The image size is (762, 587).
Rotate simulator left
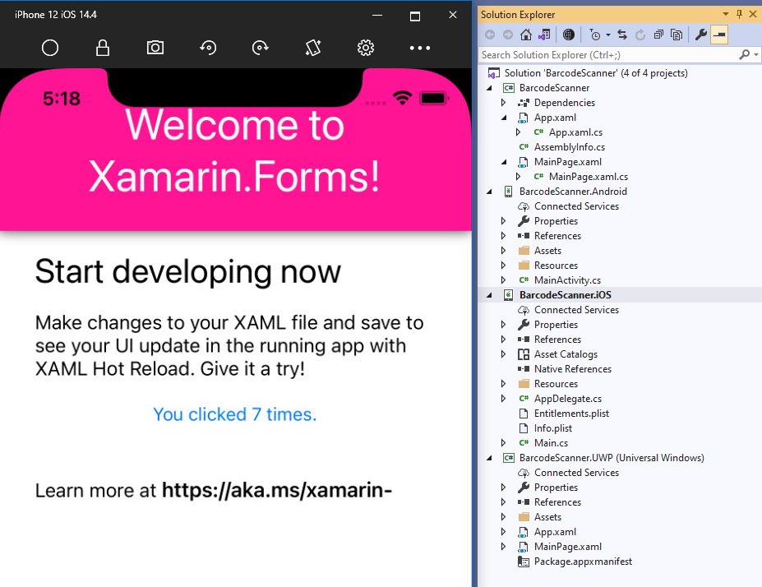208,48
